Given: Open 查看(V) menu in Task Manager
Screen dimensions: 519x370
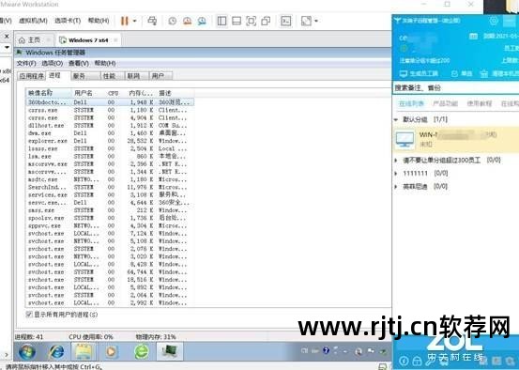Looking at the screenshot, I should coord(79,63).
